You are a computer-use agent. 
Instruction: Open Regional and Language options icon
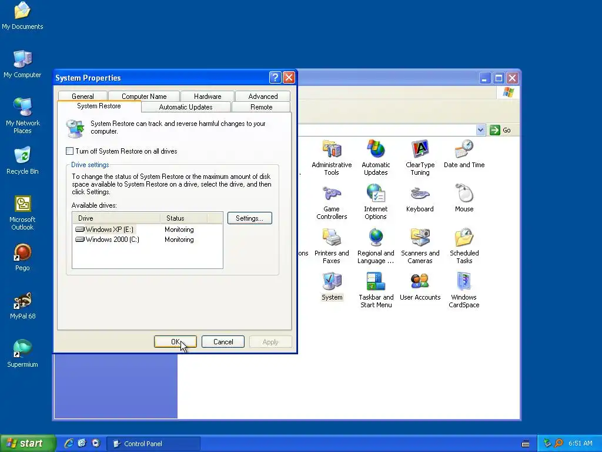pos(376,246)
